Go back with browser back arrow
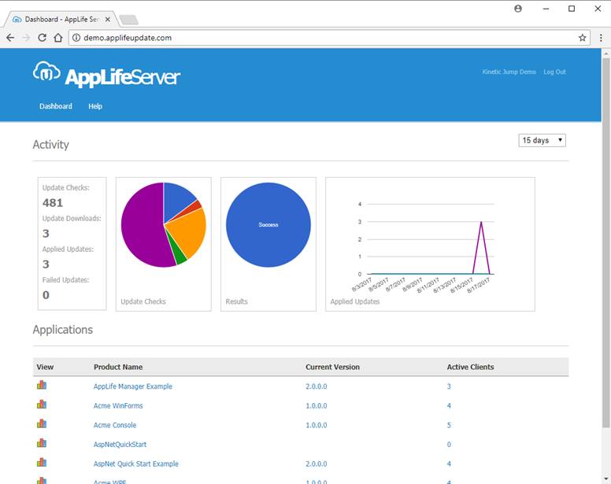Image resolution: width=611 pixels, height=484 pixels. [x=10, y=38]
